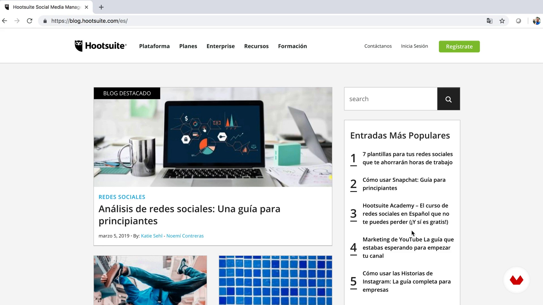Click the Hootsuite owl logo
This screenshot has width=543, height=305.
101,46
